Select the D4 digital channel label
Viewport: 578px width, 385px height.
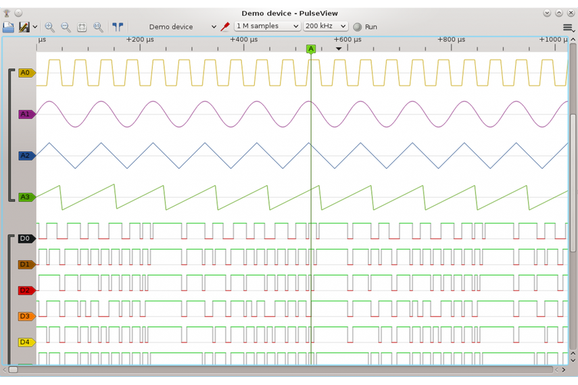26,342
